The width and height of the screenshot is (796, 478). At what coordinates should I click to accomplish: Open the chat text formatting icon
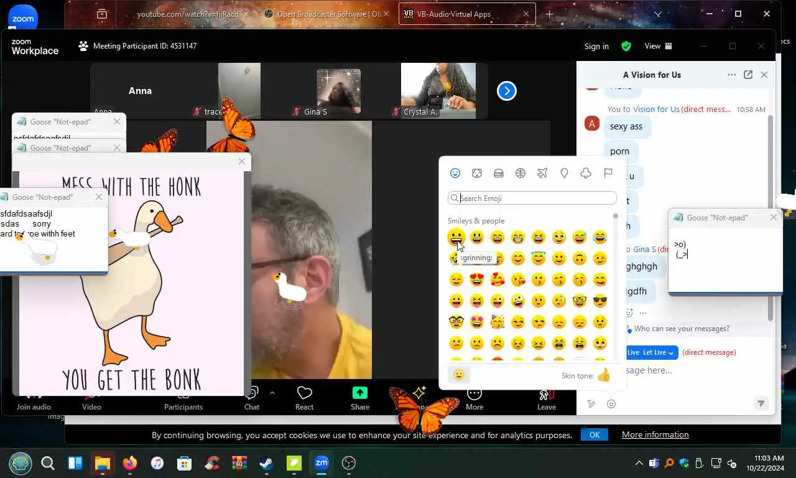591,404
